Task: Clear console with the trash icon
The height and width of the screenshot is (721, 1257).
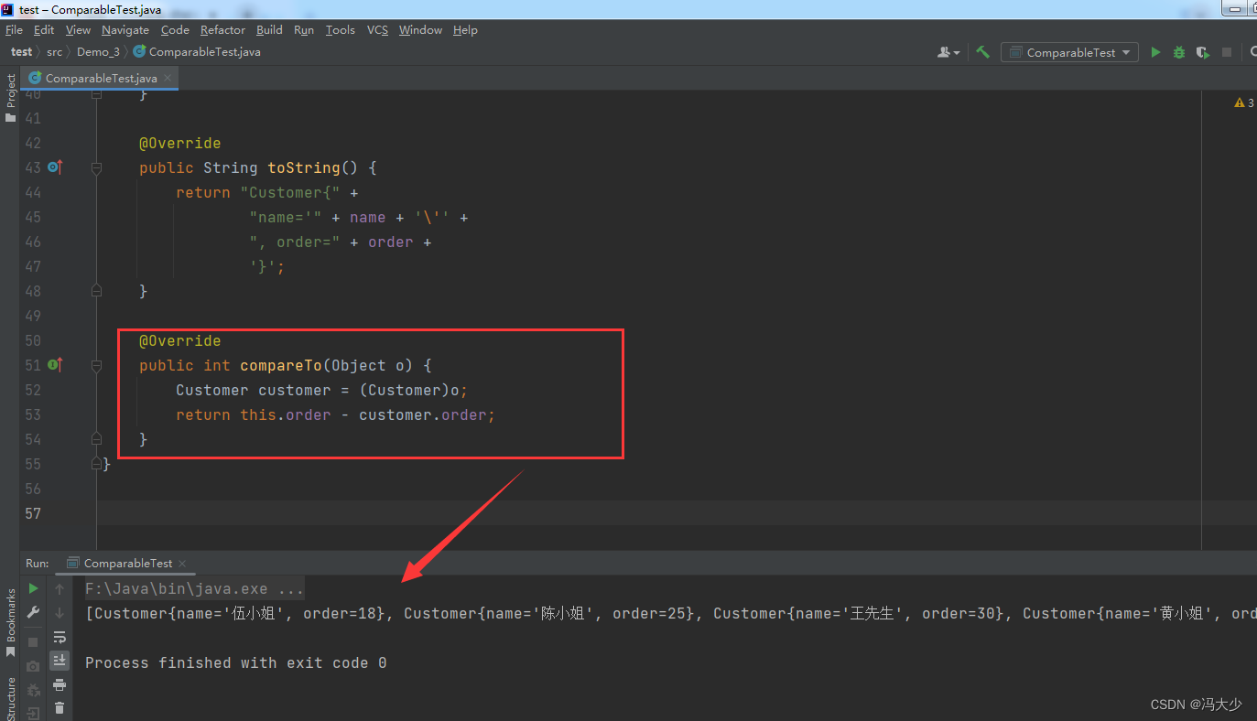Action: coord(60,707)
